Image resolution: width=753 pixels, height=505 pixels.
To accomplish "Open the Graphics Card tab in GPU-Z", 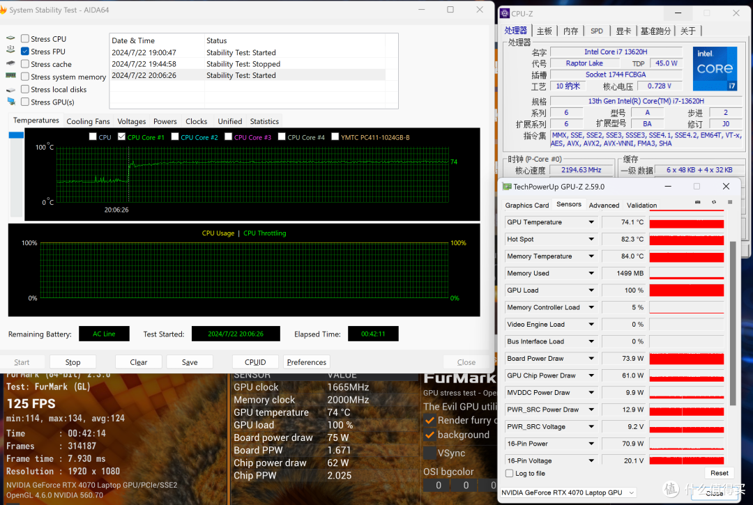I will click(x=526, y=205).
